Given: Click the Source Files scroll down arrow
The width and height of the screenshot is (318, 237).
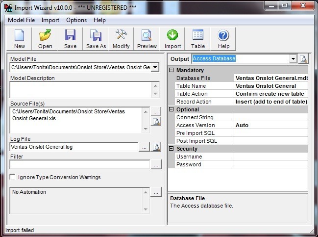Looking at the screenshot, I should pos(146,129).
